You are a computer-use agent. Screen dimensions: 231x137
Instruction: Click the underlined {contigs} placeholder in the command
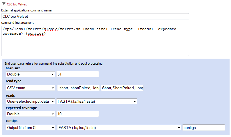point(36,33)
